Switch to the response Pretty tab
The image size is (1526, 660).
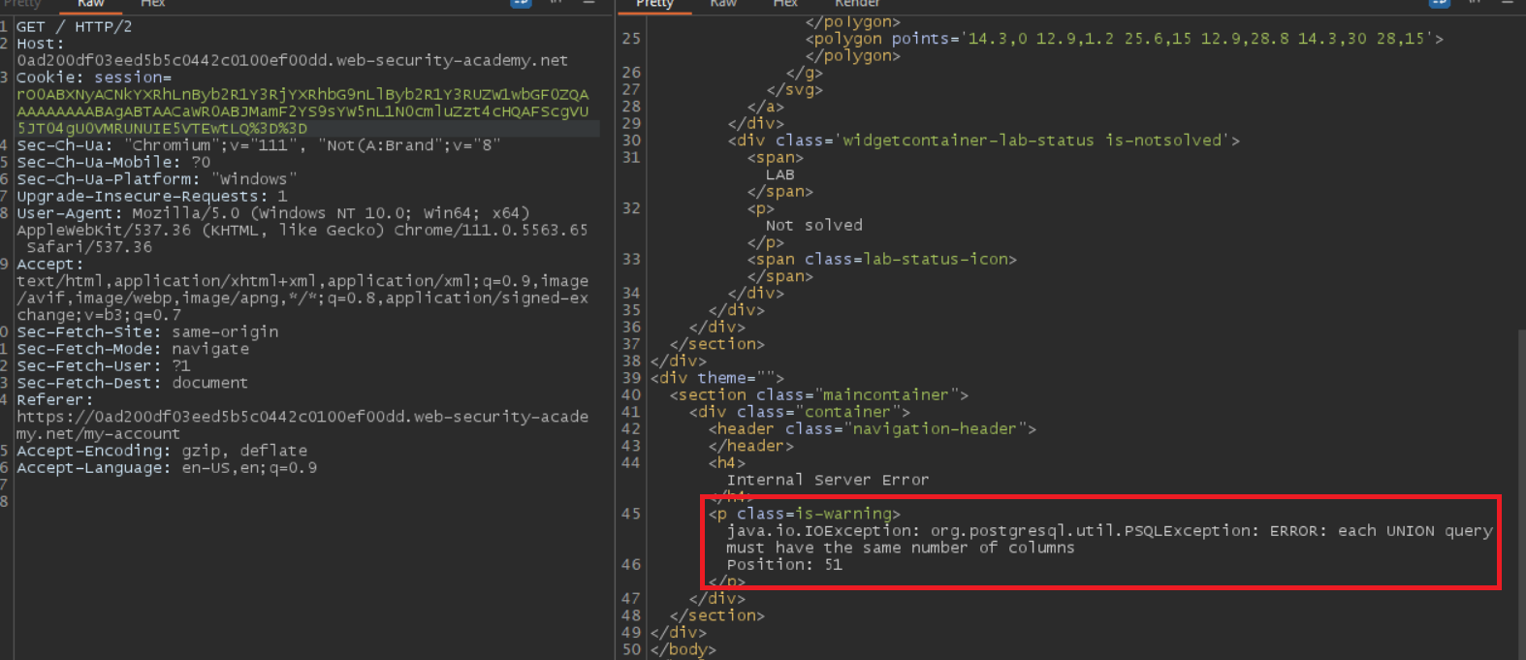[x=654, y=4]
